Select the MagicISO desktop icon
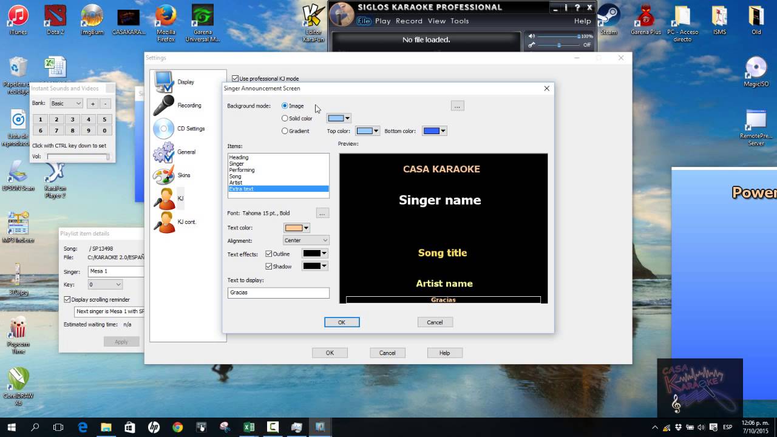 pos(756,72)
